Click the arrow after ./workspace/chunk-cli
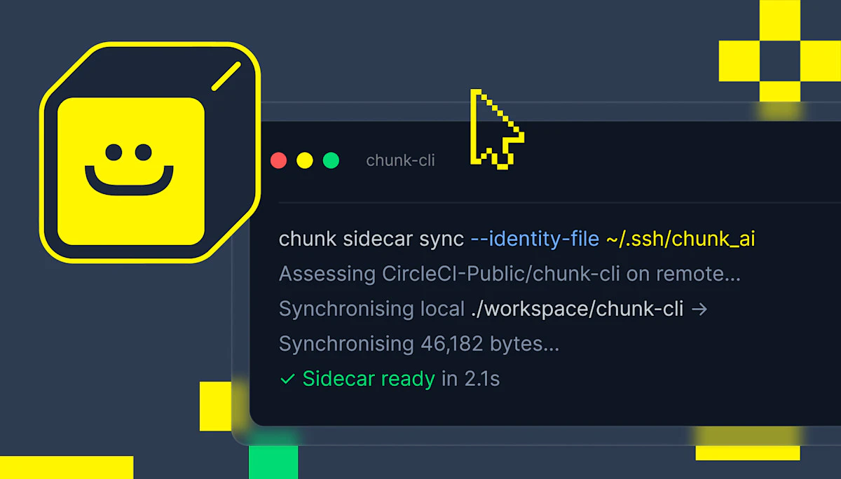This screenshot has width=841, height=479. tap(699, 309)
